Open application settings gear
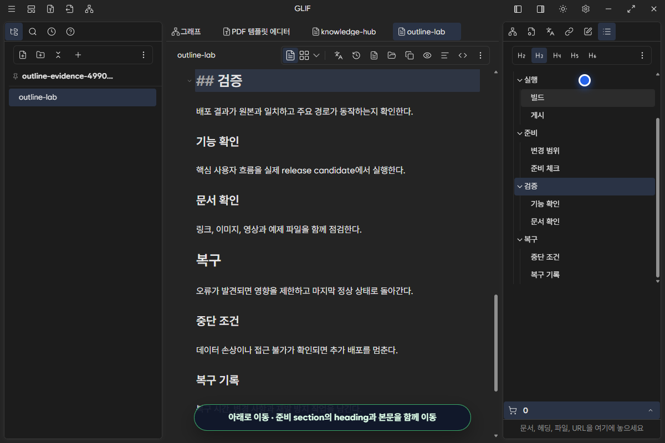This screenshot has height=443, width=665. 586,9
